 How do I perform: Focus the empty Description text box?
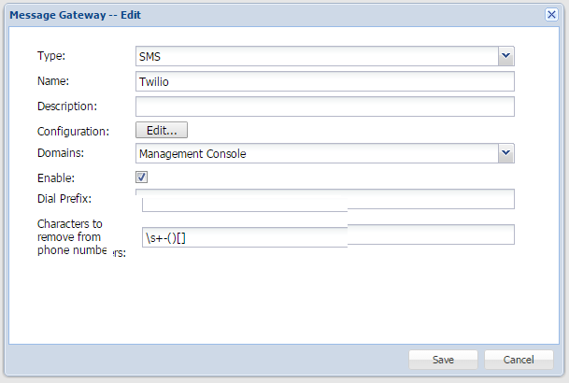coord(325,106)
